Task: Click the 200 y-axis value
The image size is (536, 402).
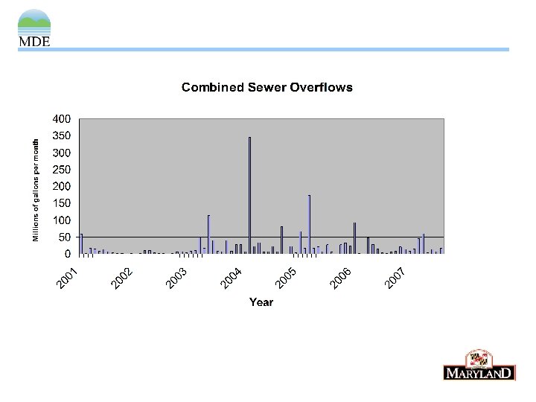Action: [62, 186]
